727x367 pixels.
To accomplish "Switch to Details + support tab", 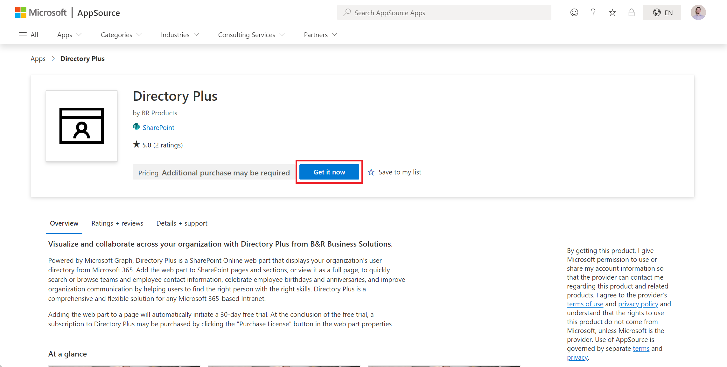I will click(182, 223).
